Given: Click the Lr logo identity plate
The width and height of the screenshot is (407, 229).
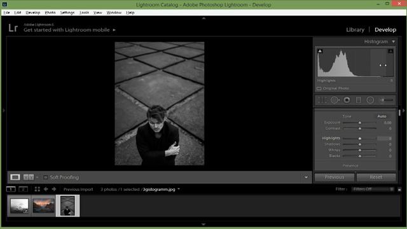Looking at the screenshot, I should point(13,28).
